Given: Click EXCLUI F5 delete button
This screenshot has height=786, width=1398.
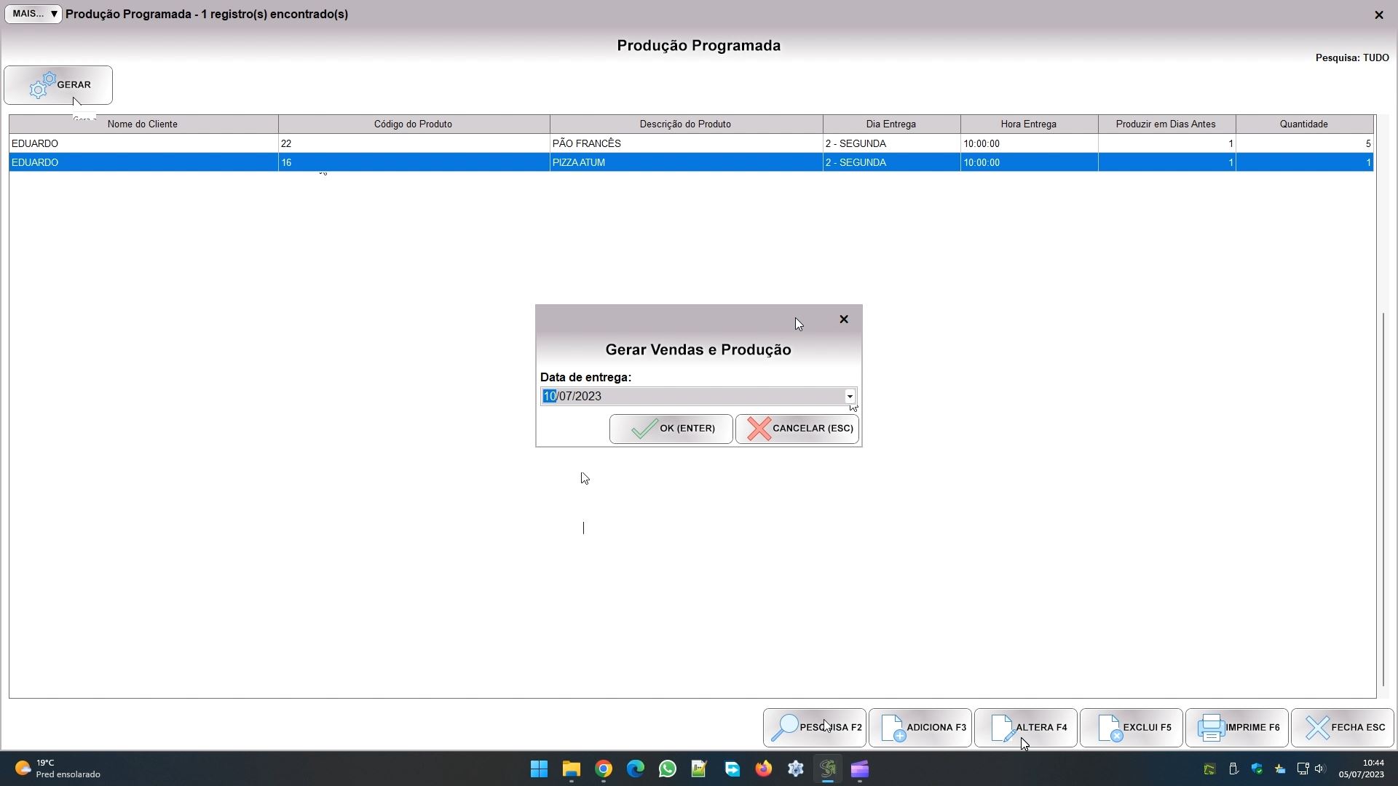Looking at the screenshot, I should pyautogui.click(x=1132, y=728).
